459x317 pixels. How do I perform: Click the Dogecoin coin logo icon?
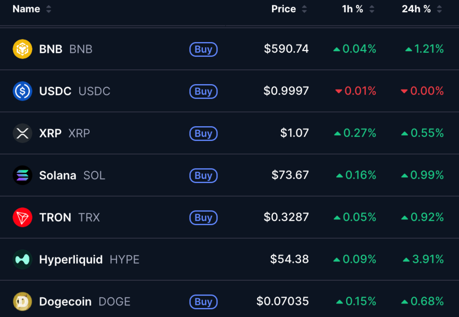[x=22, y=301]
